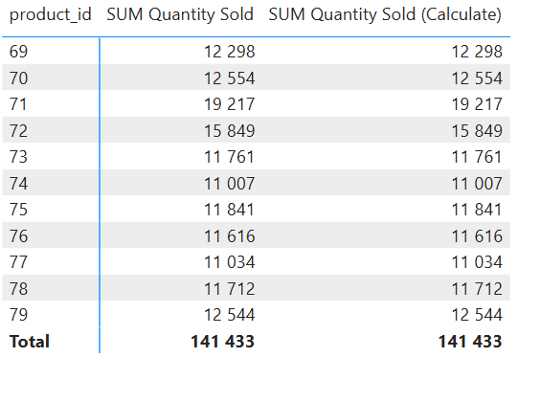The width and height of the screenshot is (541, 402).
Task: Select the product_id 70 cell
Action: [18, 78]
